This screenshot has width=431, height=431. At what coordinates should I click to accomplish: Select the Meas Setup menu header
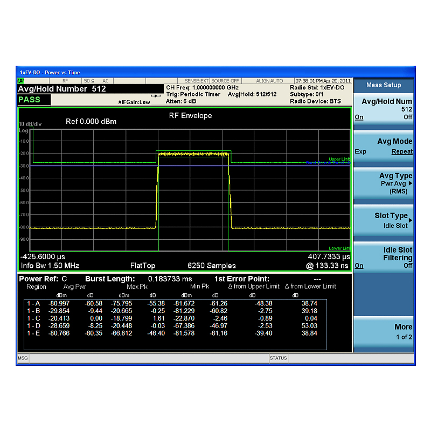(384, 85)
